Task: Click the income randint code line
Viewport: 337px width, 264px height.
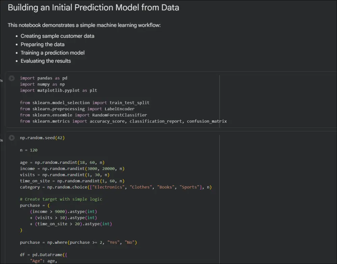Action: click(72, 169)
